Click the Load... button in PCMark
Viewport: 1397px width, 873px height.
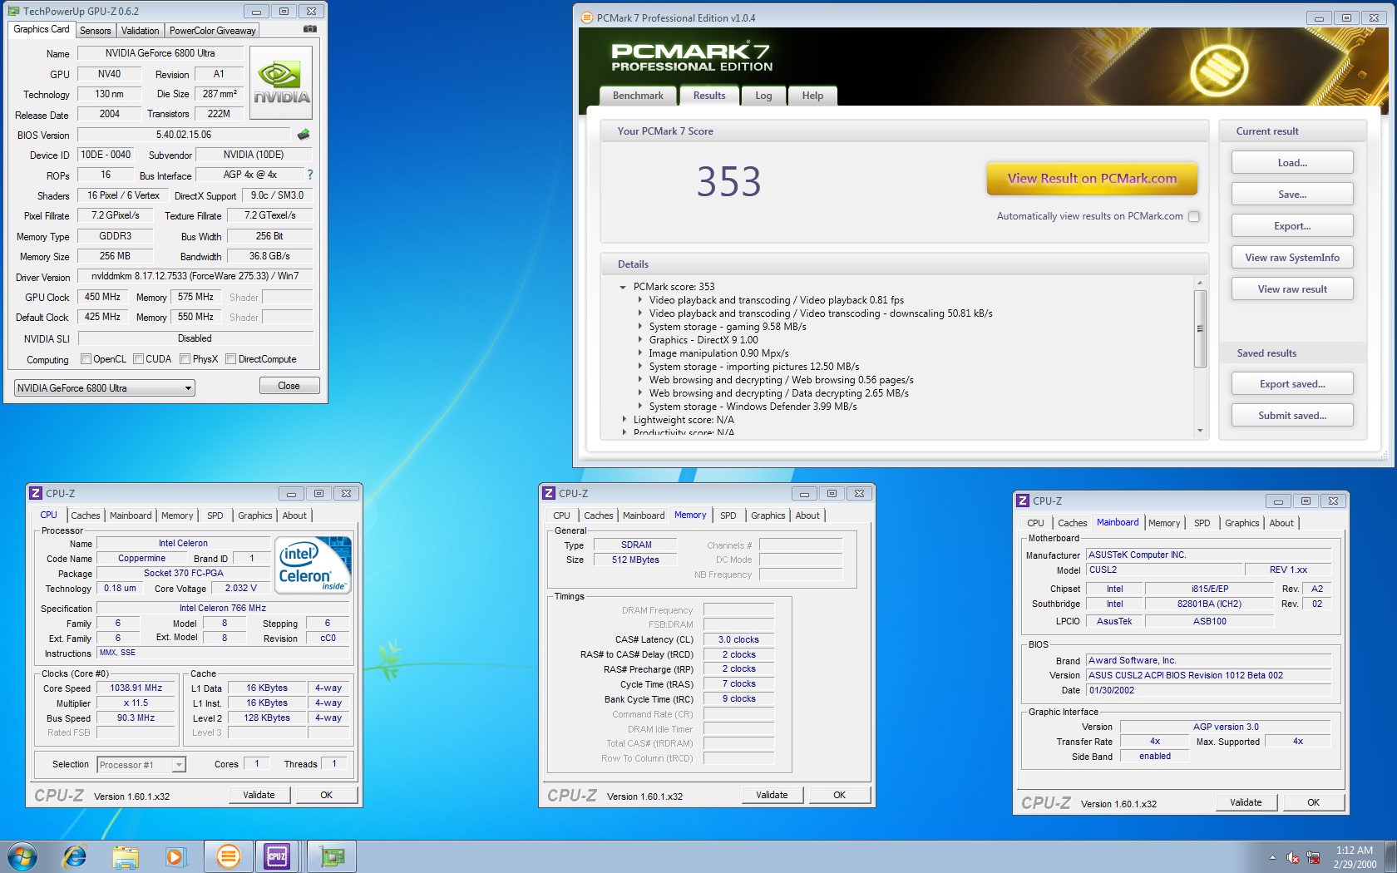(1292, 163)
